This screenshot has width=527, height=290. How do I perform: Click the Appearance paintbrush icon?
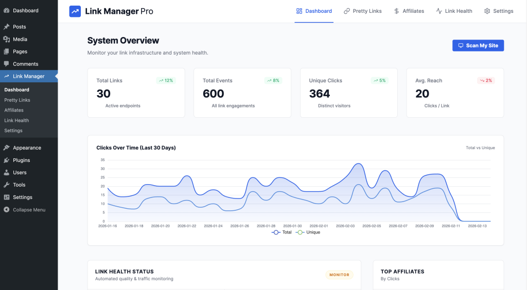[x=6, y=148]
